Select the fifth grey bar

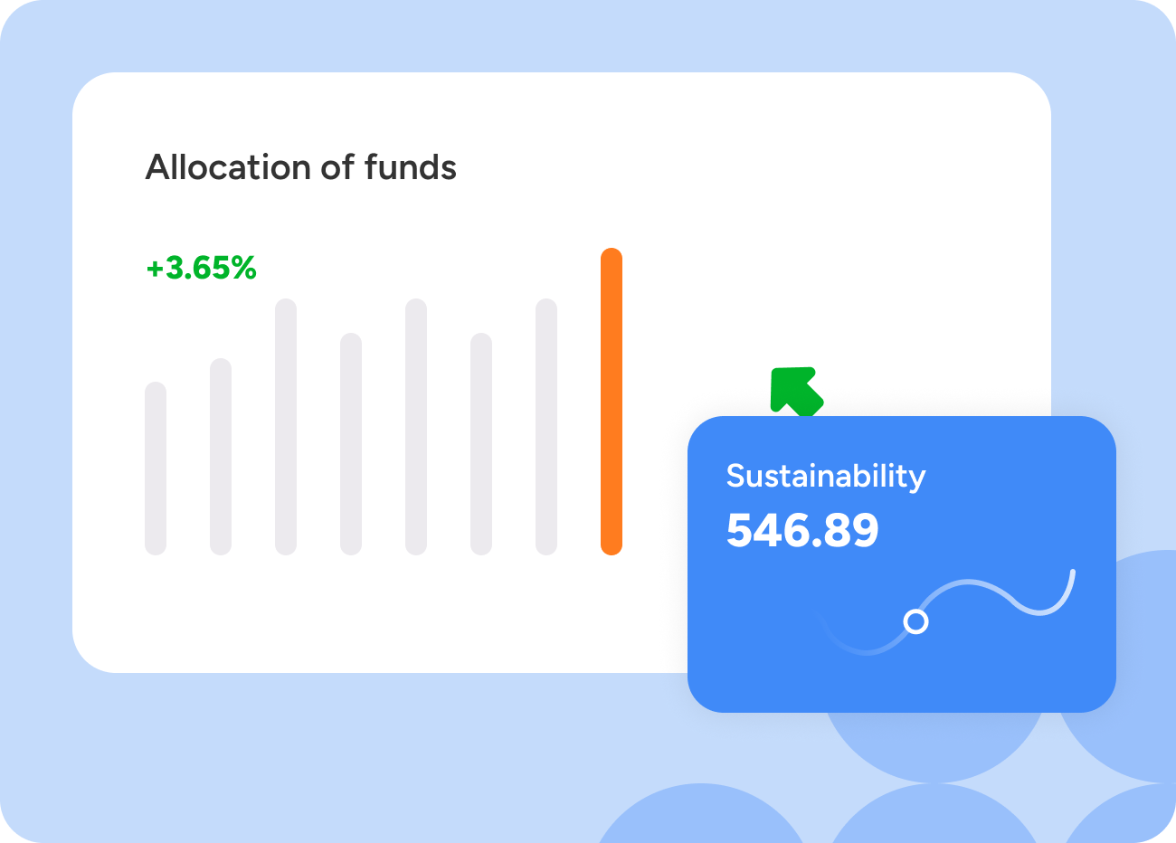[x=416, y=427]
